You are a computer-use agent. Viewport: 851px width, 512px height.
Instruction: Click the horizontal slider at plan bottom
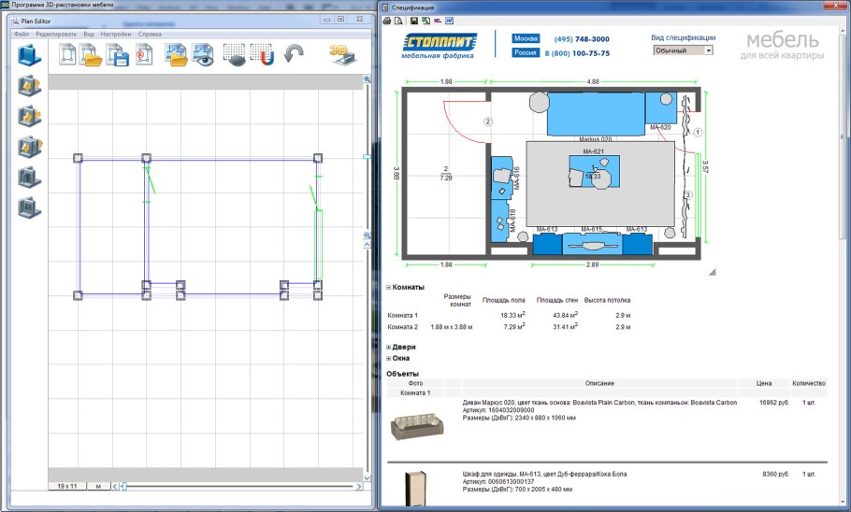(234, 486)
